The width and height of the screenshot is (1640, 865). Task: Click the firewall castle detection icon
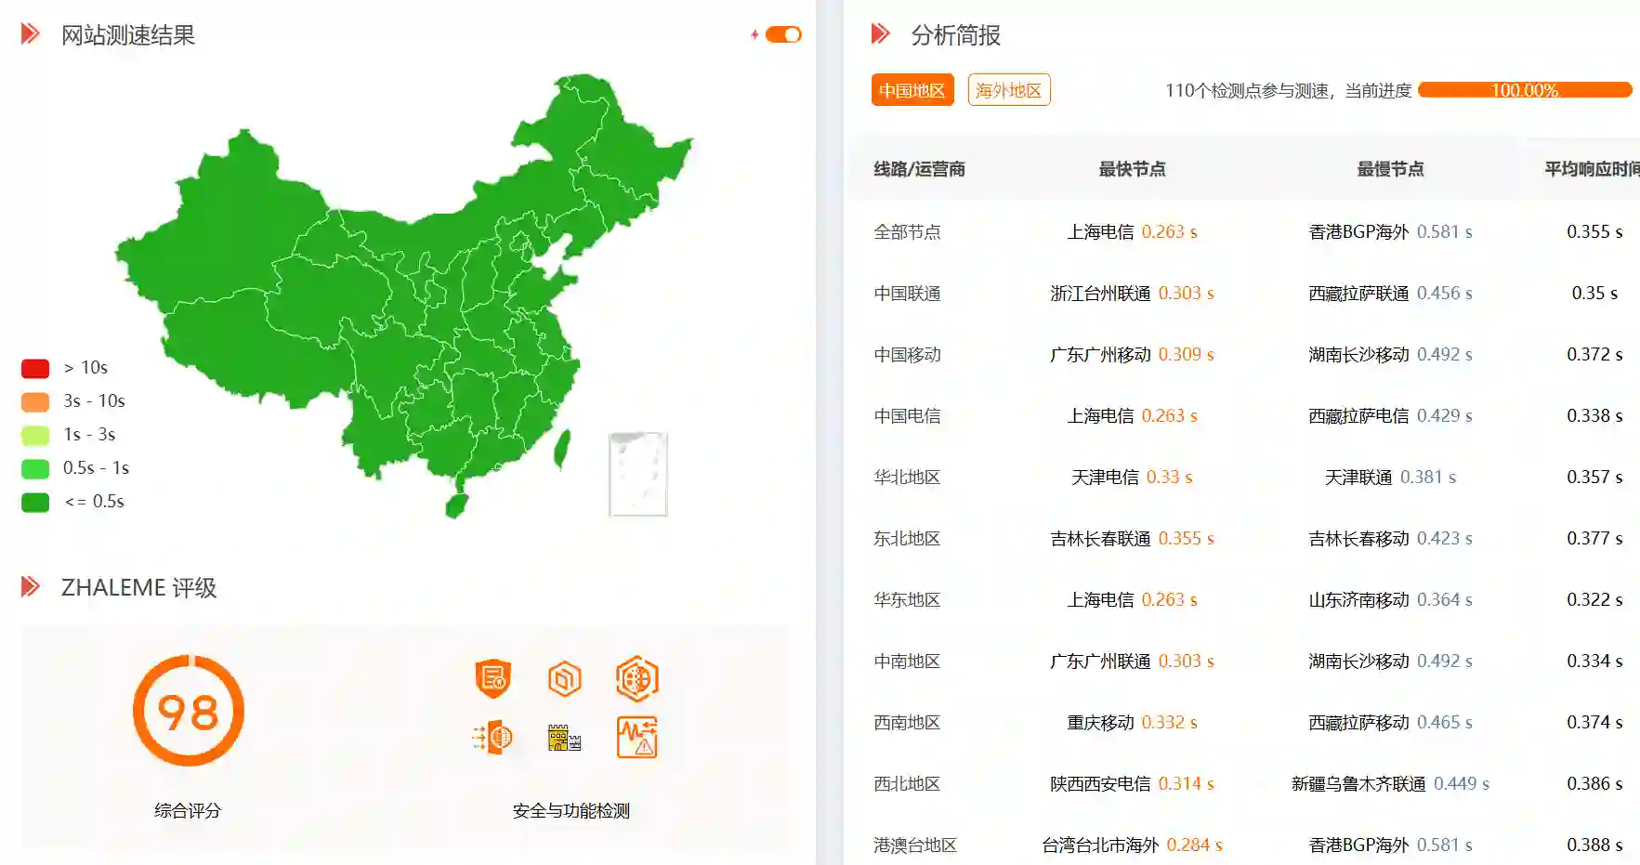click(565, 738)
